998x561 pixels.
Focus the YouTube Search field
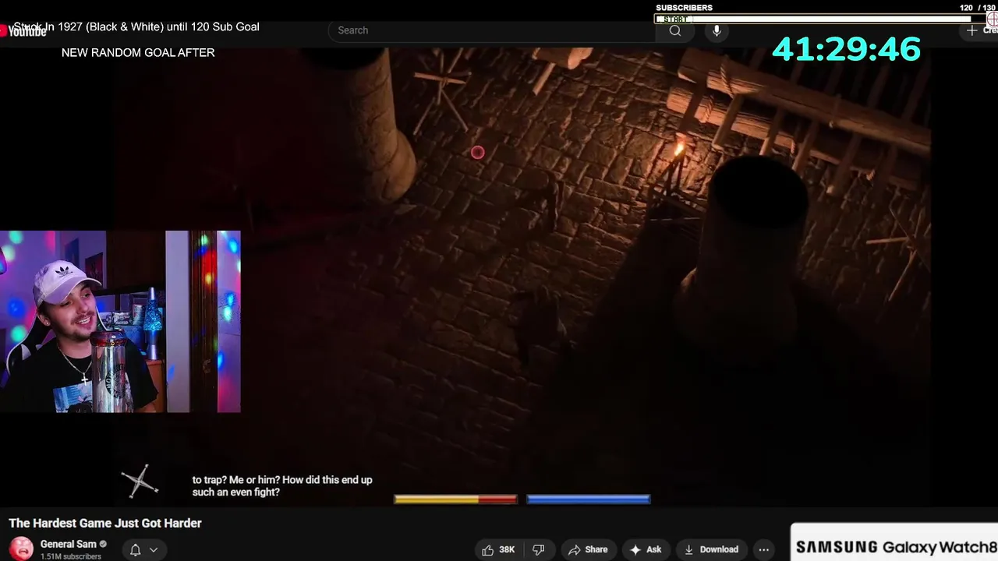tap(491, 30)
